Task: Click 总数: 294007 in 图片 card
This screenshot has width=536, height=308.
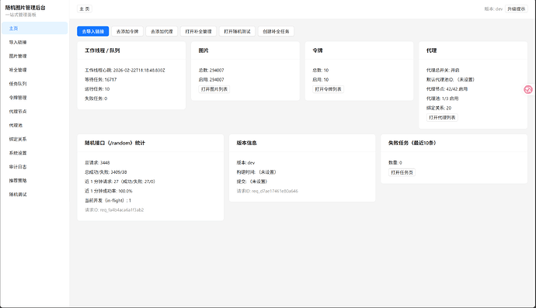Action: (211, 71)
